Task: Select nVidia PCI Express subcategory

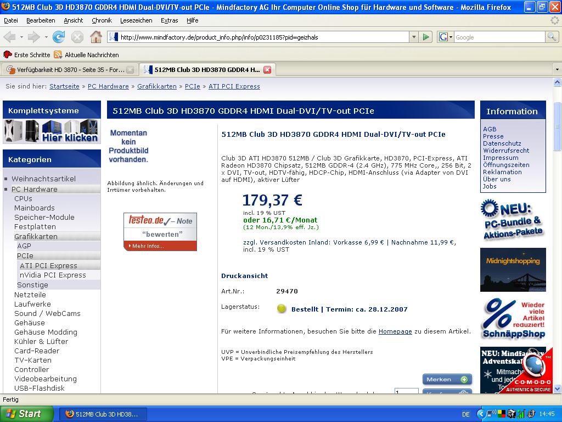Action: 53,275
